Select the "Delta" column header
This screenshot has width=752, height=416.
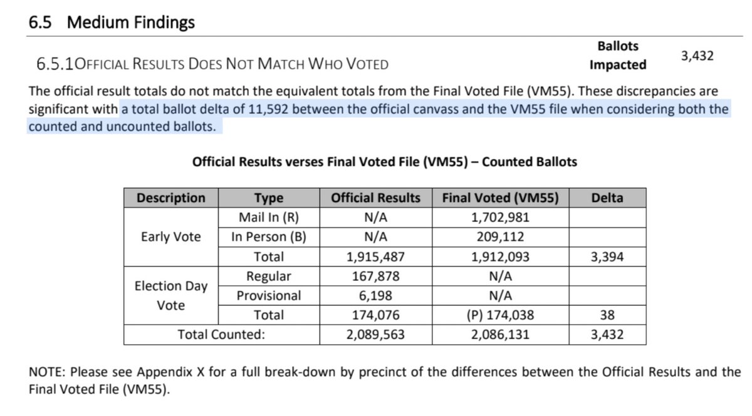click(607, 198)
